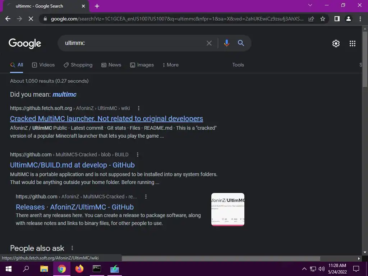The width and height of the screenshot is (368, 276).
Task: Open the Windows Start menu
Action: 9,269
